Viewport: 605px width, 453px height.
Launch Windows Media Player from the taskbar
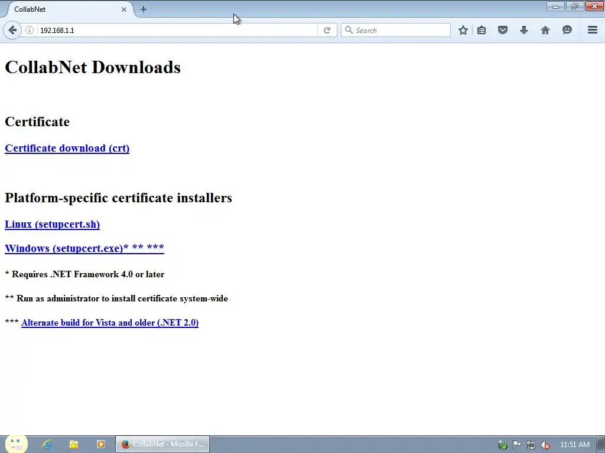[x=100, y=444]
